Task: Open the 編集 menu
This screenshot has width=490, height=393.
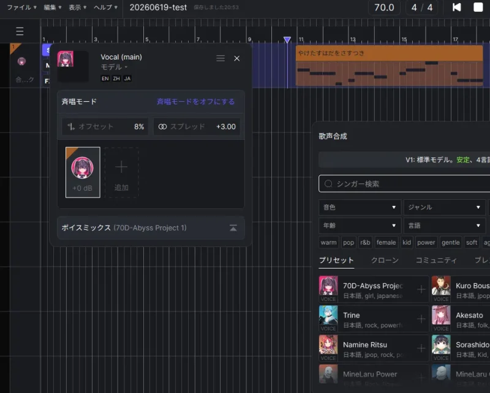Action: tap(52, 7)
